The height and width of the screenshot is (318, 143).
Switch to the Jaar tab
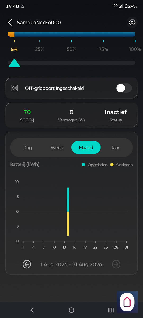pyautogui.click(x=115, y=148)
